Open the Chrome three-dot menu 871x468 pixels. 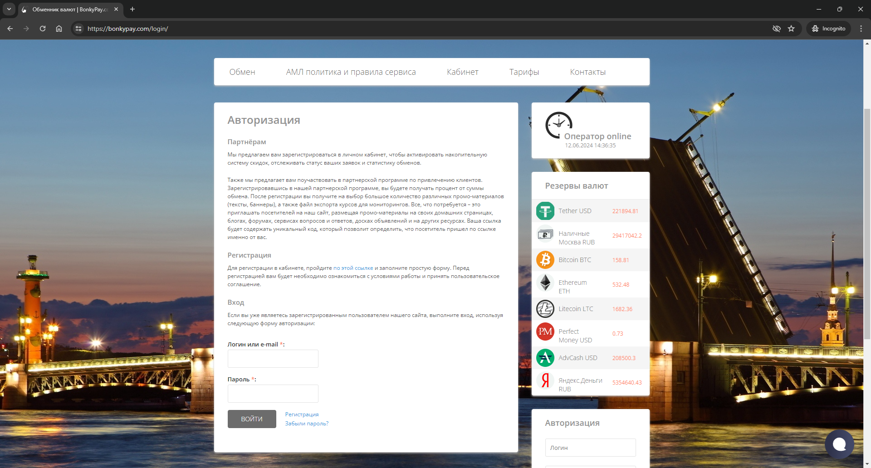(x=861, y=29)
